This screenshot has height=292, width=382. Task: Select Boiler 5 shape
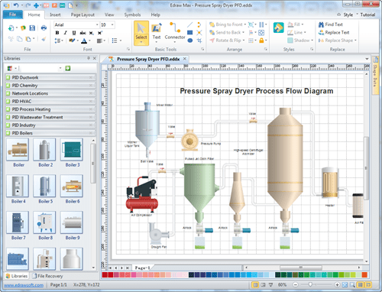[x=44, y=186]
